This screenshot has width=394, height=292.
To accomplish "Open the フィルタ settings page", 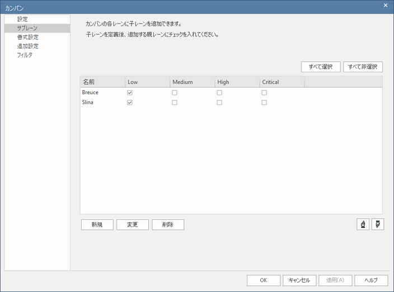I will 25,55.
